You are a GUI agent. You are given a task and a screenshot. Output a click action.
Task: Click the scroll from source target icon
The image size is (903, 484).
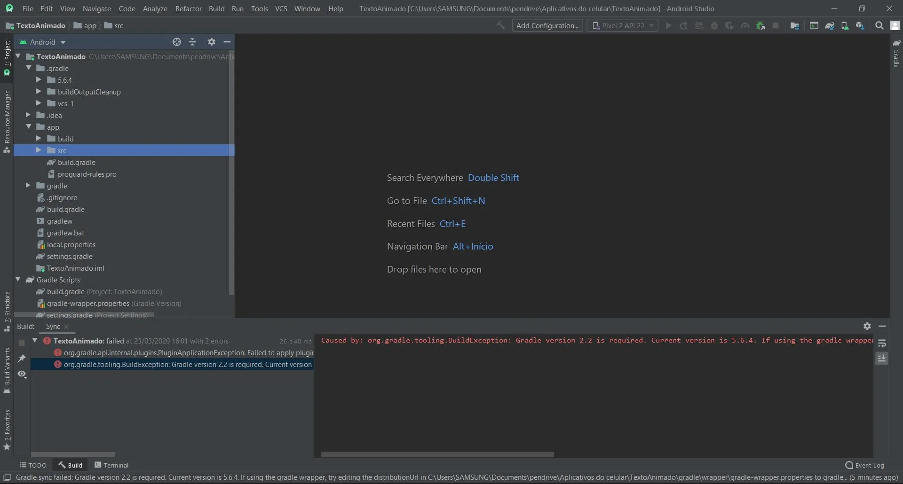[177, 42]
